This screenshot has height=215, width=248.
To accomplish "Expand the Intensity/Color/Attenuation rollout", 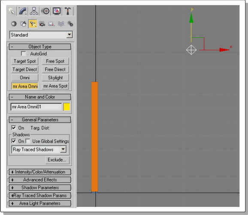I will click(x=40, y=172).
